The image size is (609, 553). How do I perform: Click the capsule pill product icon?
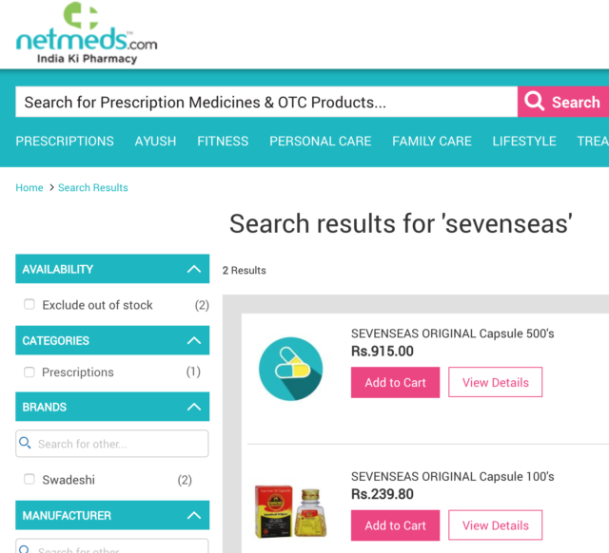290,369
